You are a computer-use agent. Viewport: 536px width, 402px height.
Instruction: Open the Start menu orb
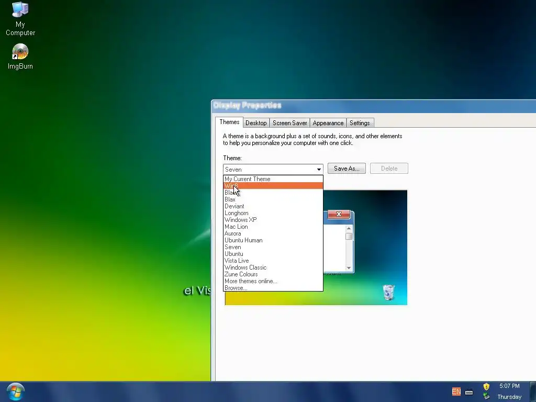pos(15,392)
